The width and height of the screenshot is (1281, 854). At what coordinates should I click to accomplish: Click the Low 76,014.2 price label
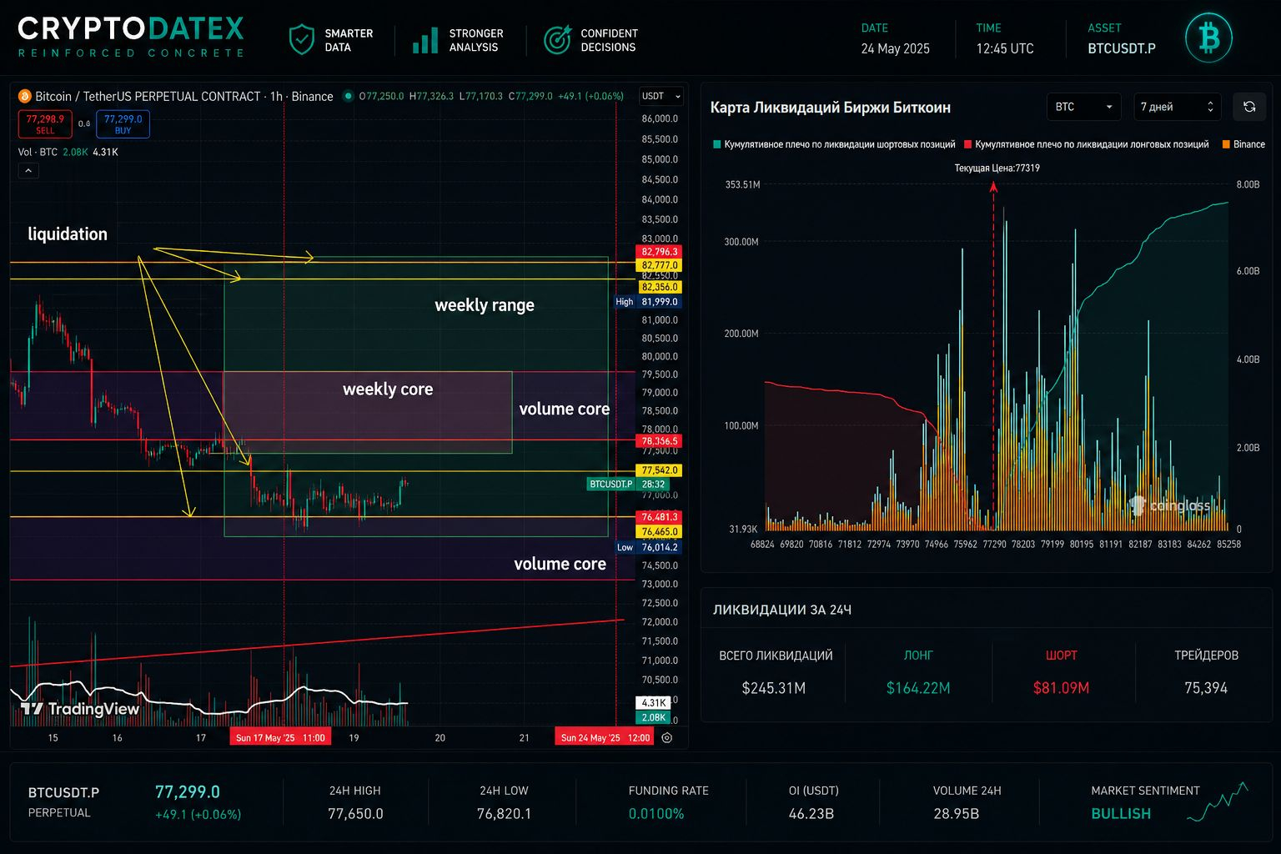[648, 547]
